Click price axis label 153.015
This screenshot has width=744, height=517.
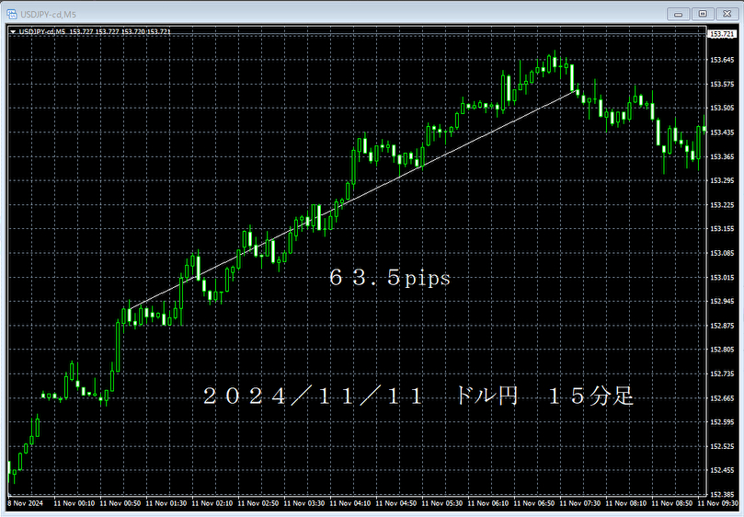point(722,277)
